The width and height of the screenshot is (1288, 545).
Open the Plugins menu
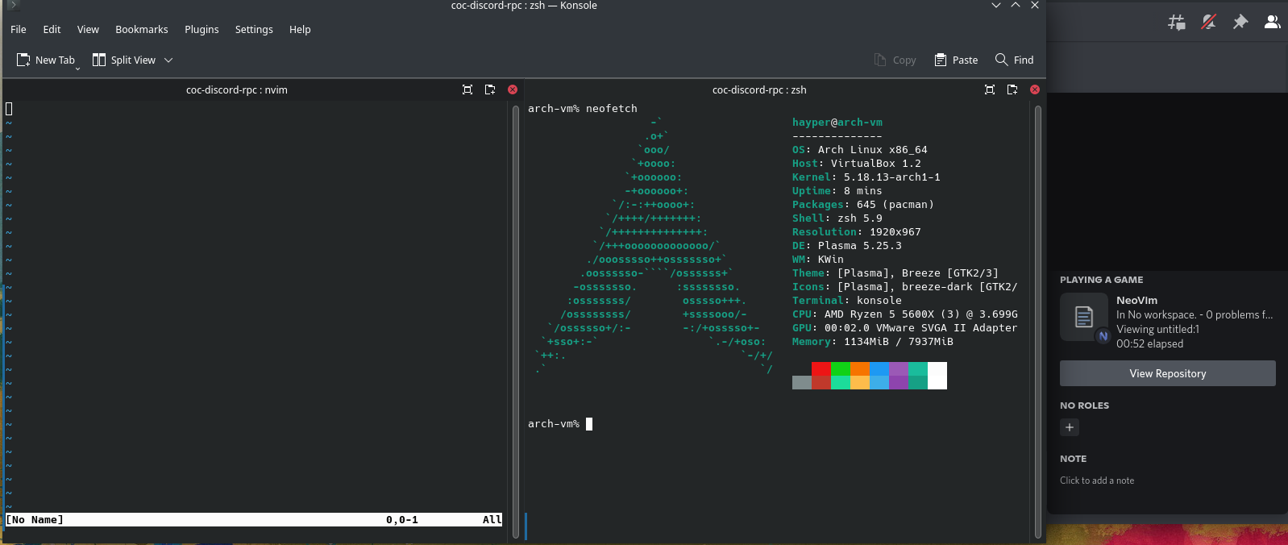click(202, 29)
